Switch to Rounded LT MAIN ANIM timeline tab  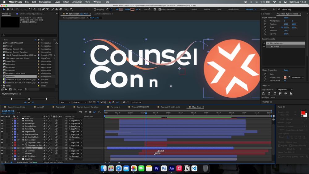pyautogui.click(x=170, y=107)
